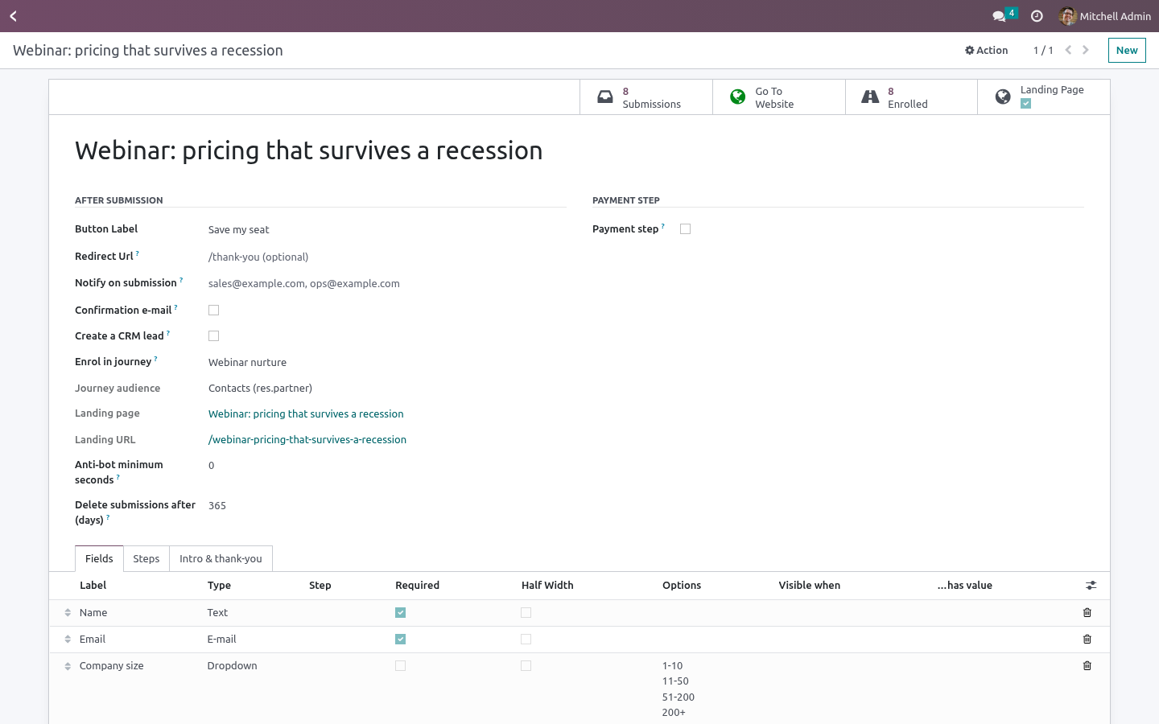Viewport: 1159px width, 724px height.
Task: Switch to the Fields tab
Action: 99,559
